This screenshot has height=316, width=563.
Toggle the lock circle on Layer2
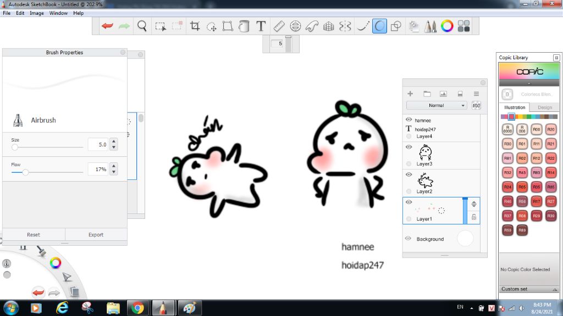[x=409, y=191]
